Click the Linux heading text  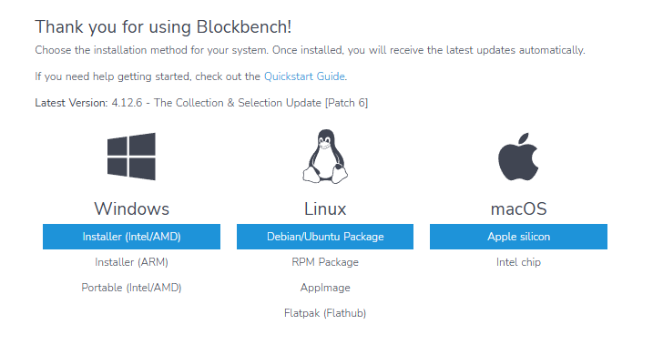pyautogui.click(x=325, y=209)
